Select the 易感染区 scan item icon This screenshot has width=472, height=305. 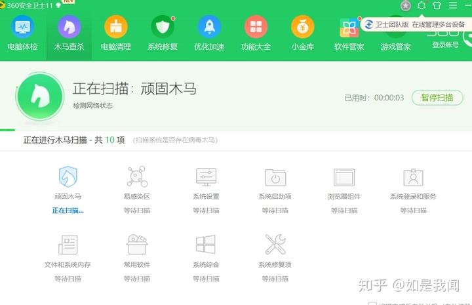[x=137, y=176]
